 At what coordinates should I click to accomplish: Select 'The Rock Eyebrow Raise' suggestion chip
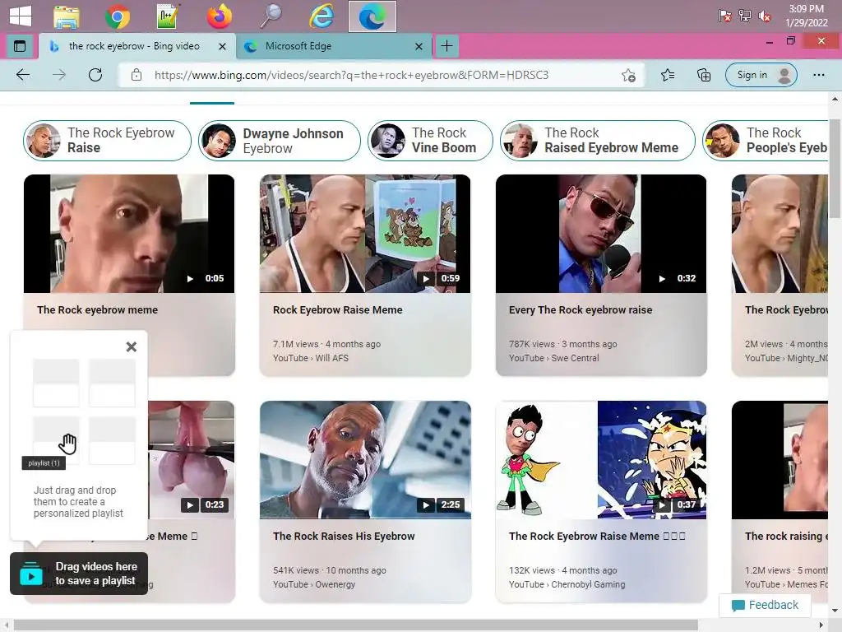click(107, 140)
